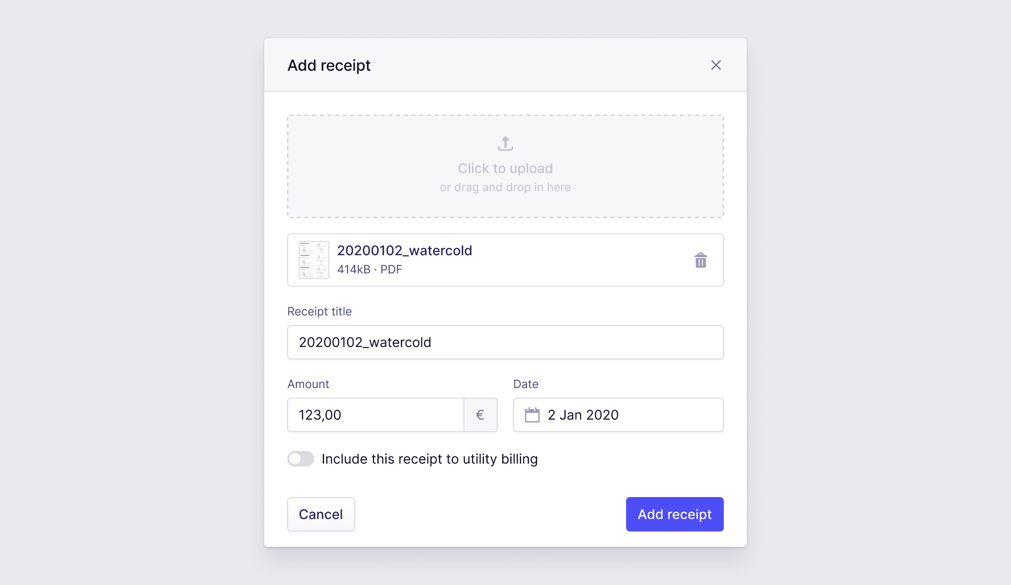1011x585 pixels.
Task: Click the Amount field showing 123,00
Action: (x=376, y=415)
